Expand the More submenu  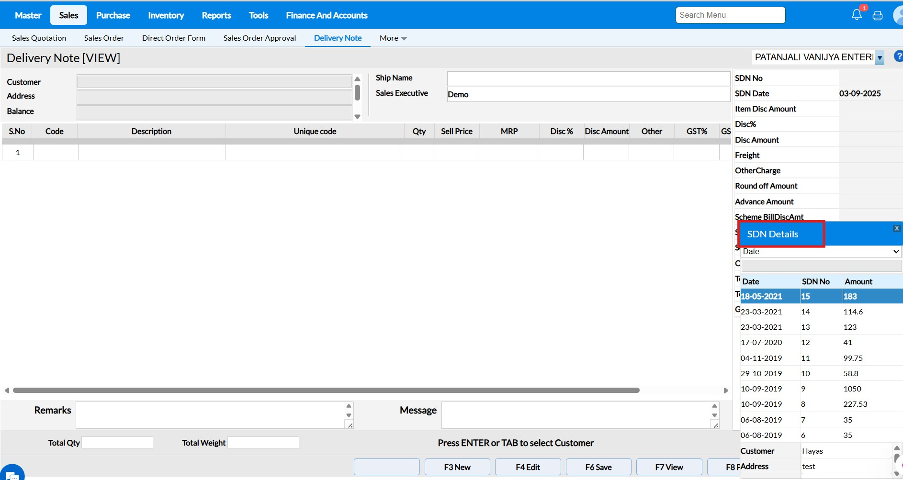pos(393,38)
